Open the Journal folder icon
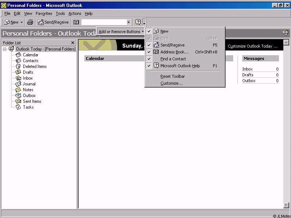The image size is (291, 218). (19, 84)
